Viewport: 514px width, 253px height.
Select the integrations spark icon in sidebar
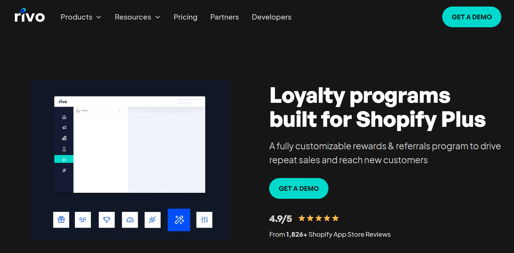[64, 170]
